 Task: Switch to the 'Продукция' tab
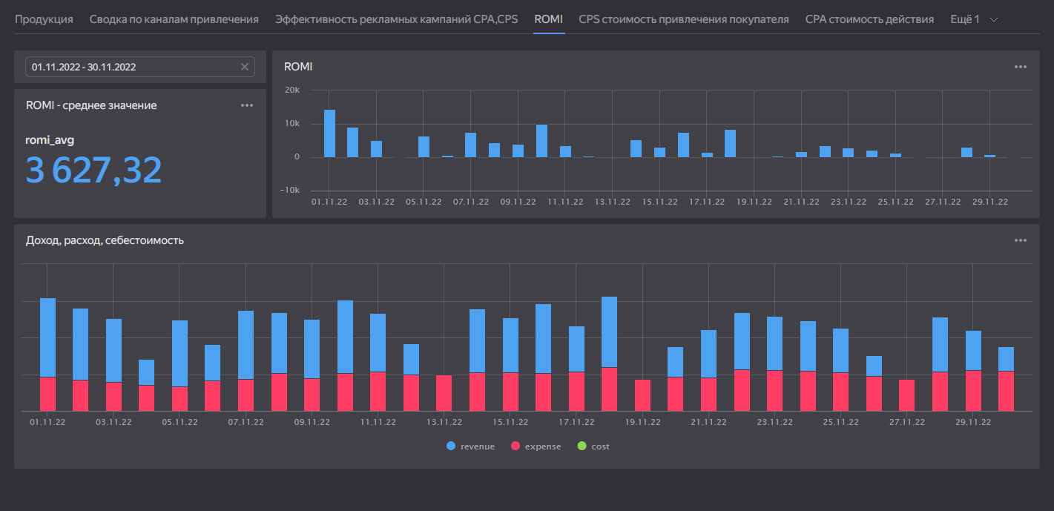point(44,19)
